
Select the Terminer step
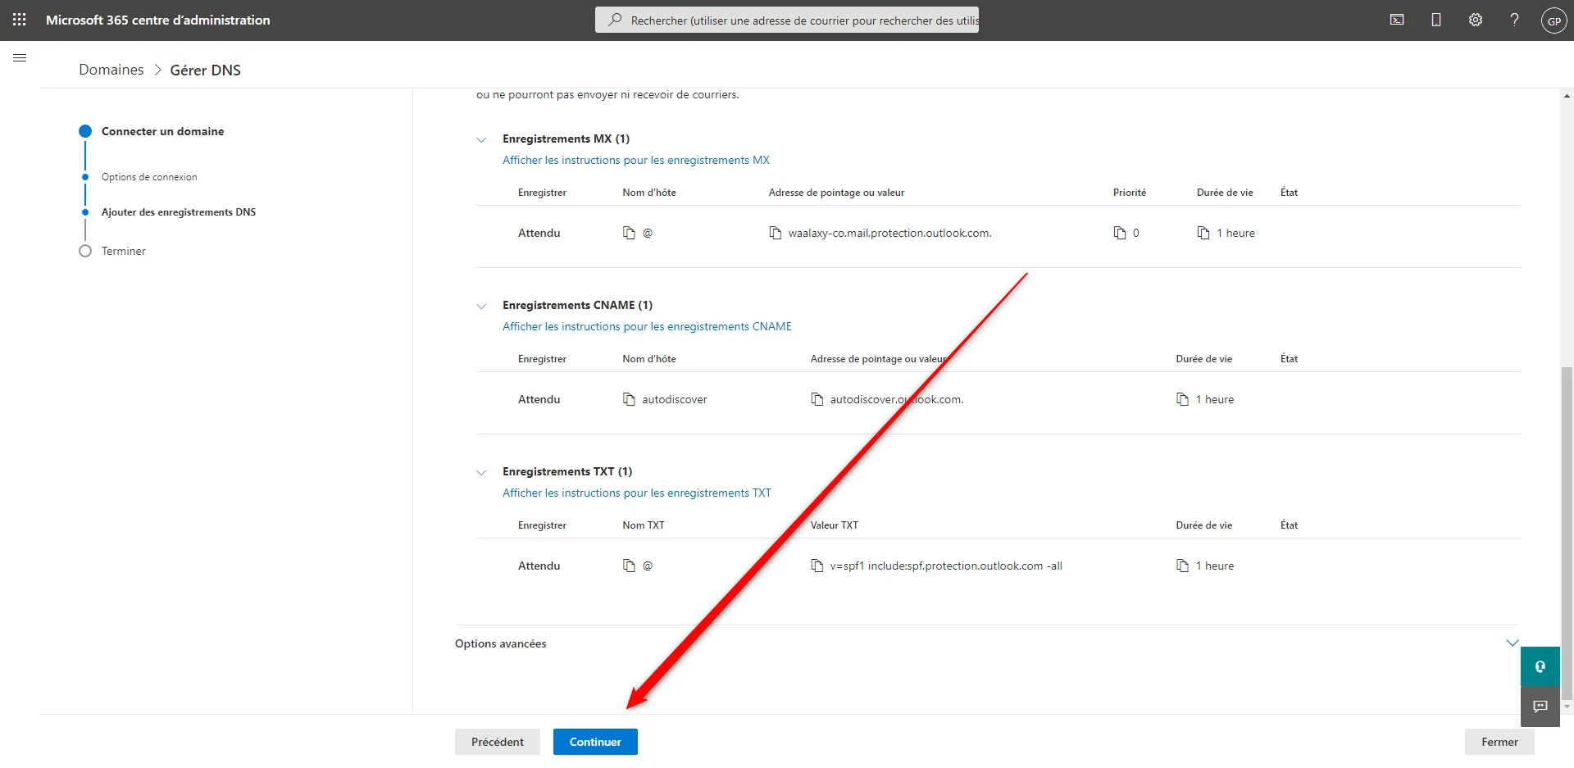[x=124, y=251]
